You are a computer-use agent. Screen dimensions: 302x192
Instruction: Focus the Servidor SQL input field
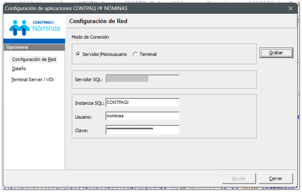[143, 79]
